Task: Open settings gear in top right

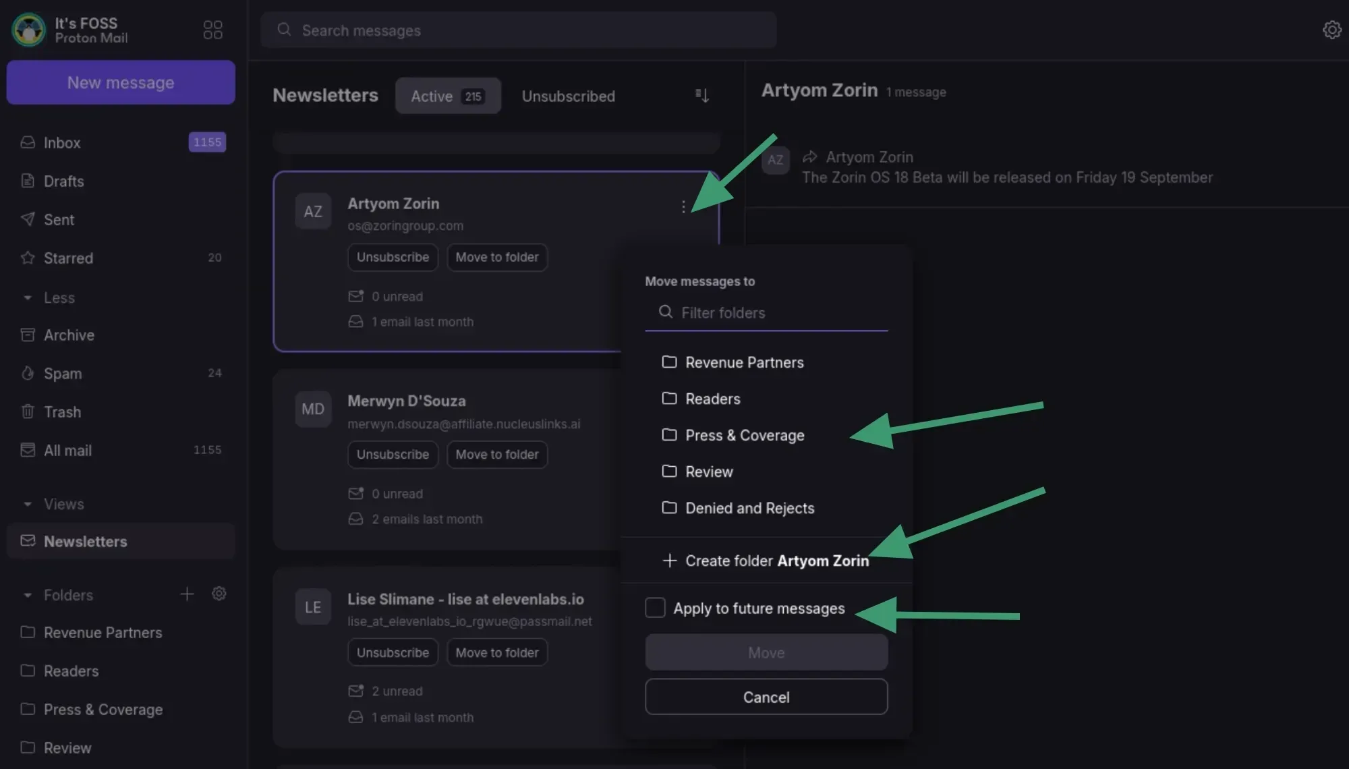Action: [x=1331, y=30]
